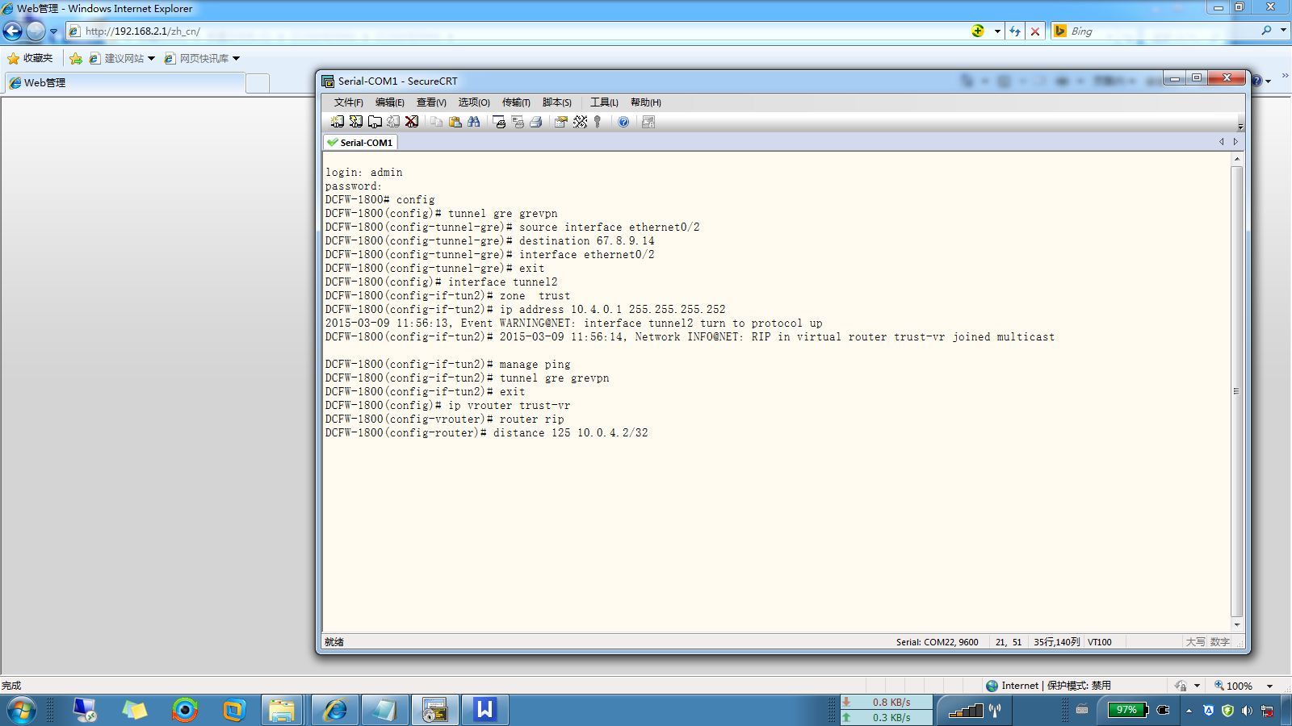Open search provider dropdown arrow
The width and height of the screenshot is (1292, 726).
click(x=1283, y=31)
